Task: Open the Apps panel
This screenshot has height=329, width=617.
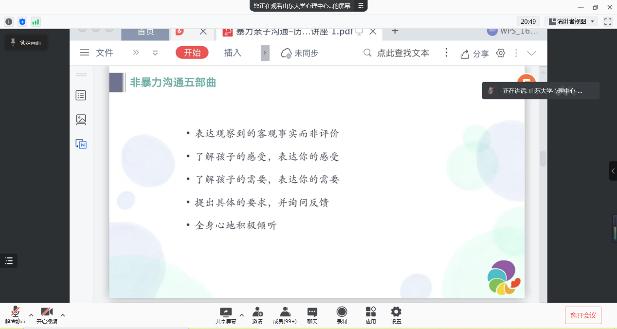Action: [371, 315]
